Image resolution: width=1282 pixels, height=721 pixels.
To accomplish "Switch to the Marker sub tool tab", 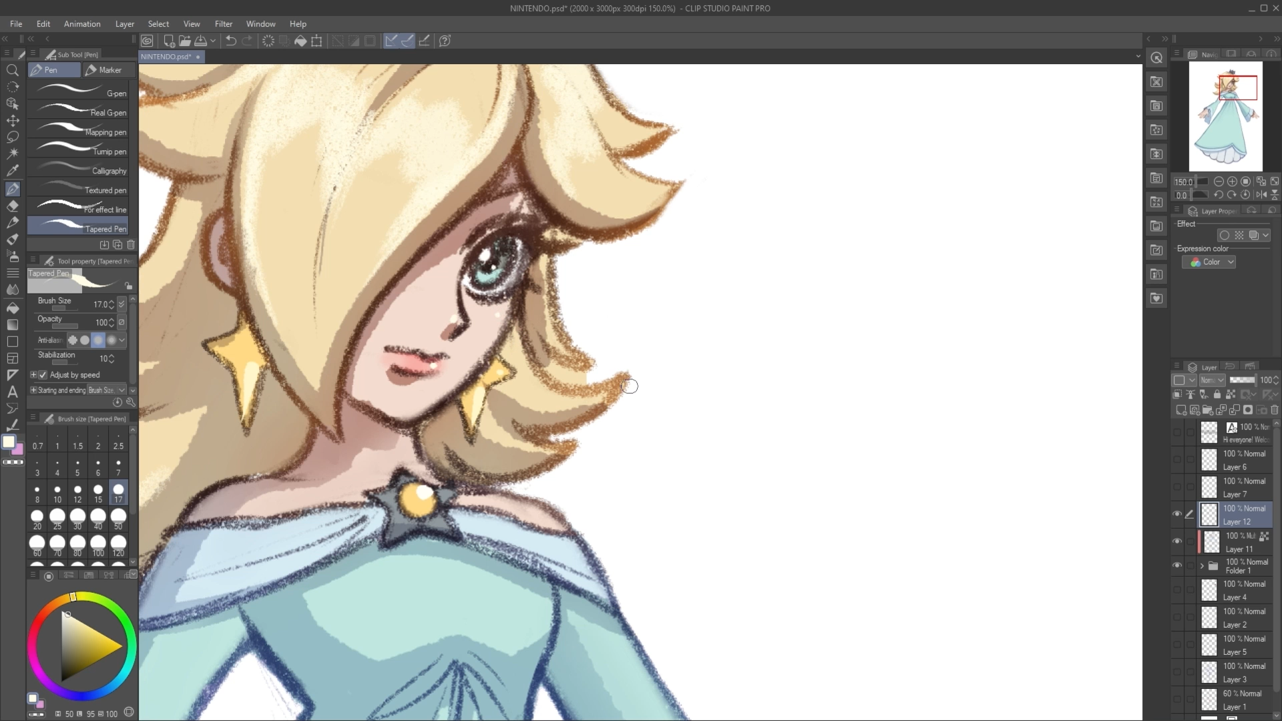I will pyautogui.click(x=109, y=70).
